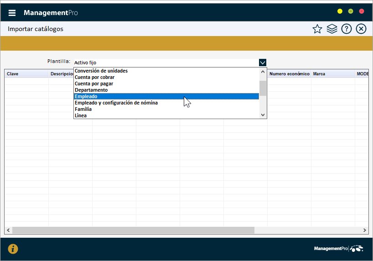This screenshot has height=261, width=373.
Task: Select Conversión de unidades template
Action: click(x=166, y=71)
